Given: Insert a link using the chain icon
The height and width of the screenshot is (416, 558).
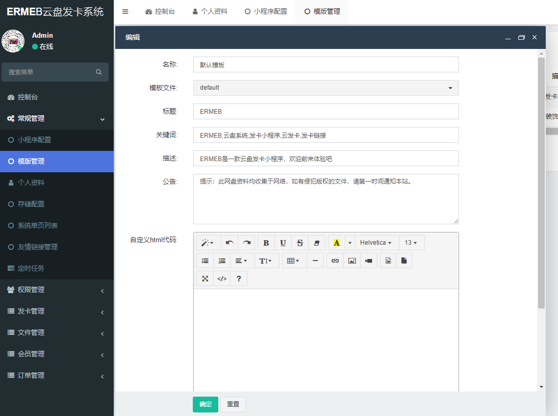Looking at the screenshot, I should (335, 261).
